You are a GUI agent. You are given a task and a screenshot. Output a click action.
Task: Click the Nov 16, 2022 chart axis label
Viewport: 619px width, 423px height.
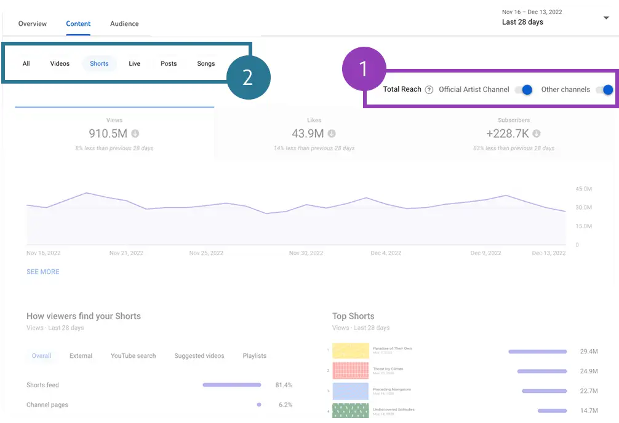(x=44, y=253)
